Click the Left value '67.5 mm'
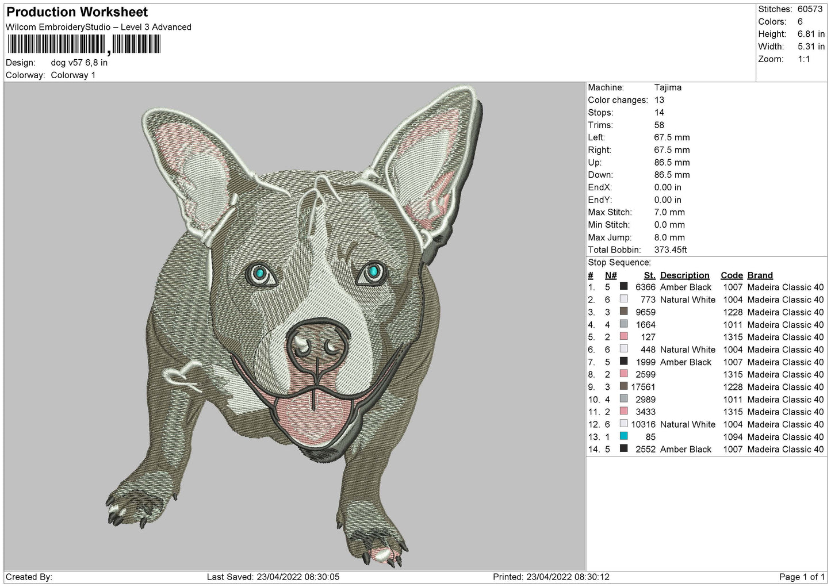The height and width of the screenshot is (587, 831). tap(672, 137)
